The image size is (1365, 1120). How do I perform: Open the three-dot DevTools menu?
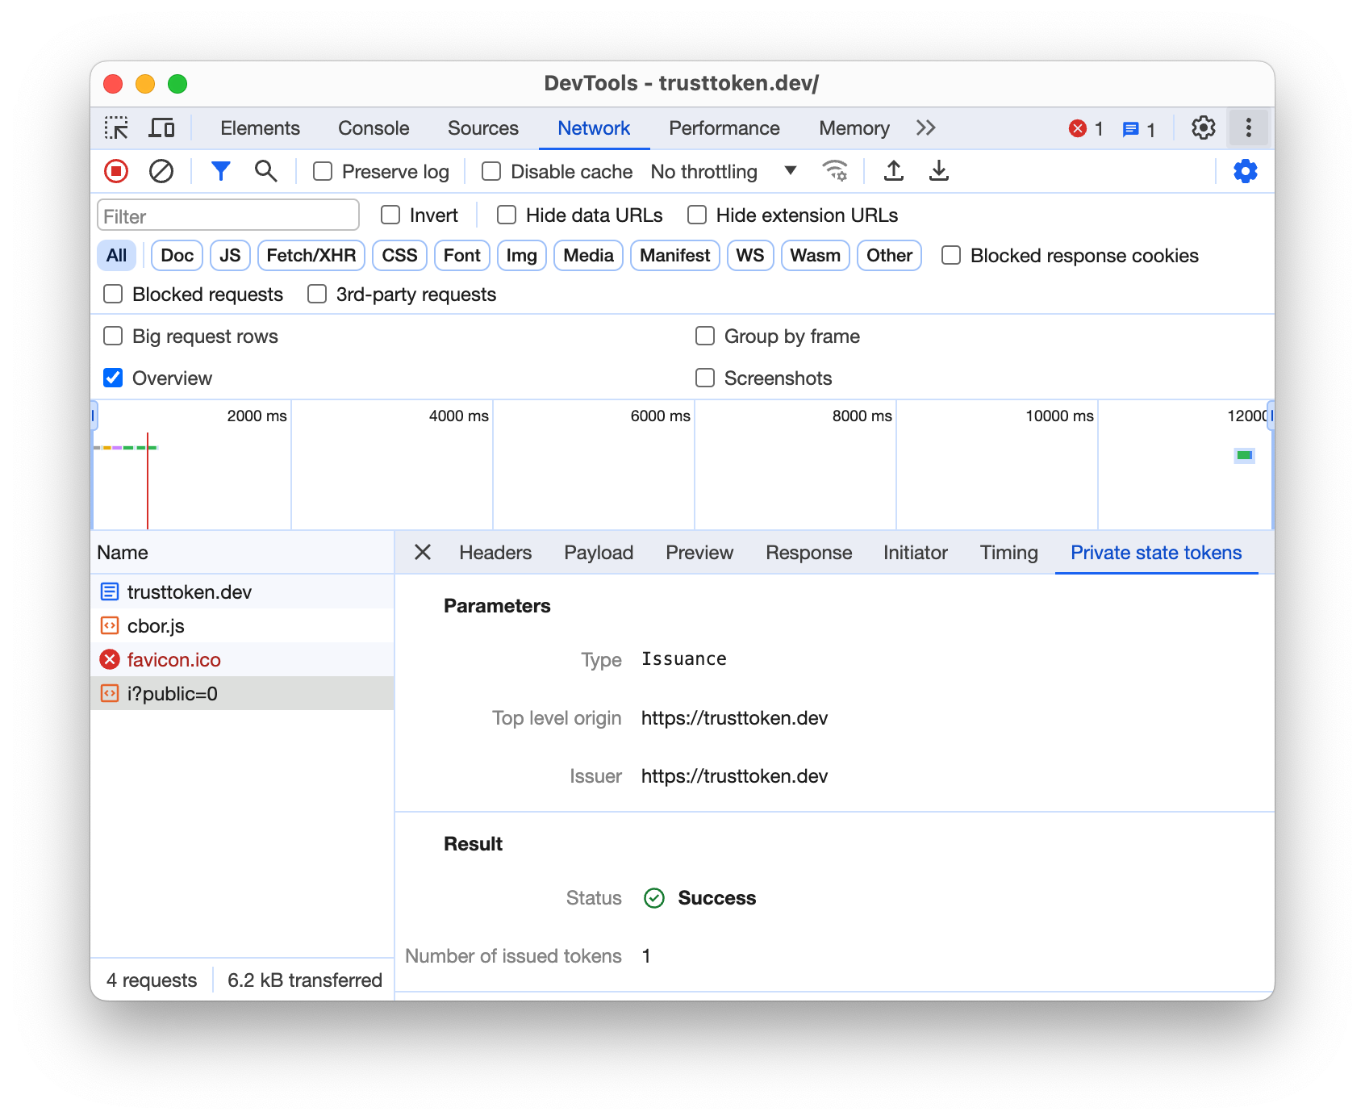1248,128
